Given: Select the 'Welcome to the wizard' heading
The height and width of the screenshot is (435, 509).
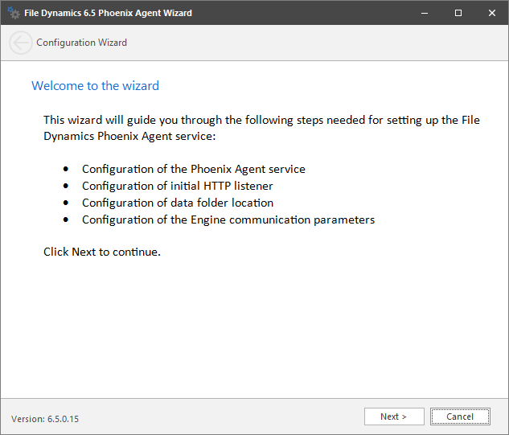Looking at the screenshot, I should coord(95,86).
